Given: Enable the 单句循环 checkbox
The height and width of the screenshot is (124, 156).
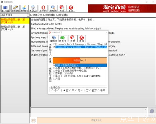Looking at the screenshot, I should tap(57, 15).
